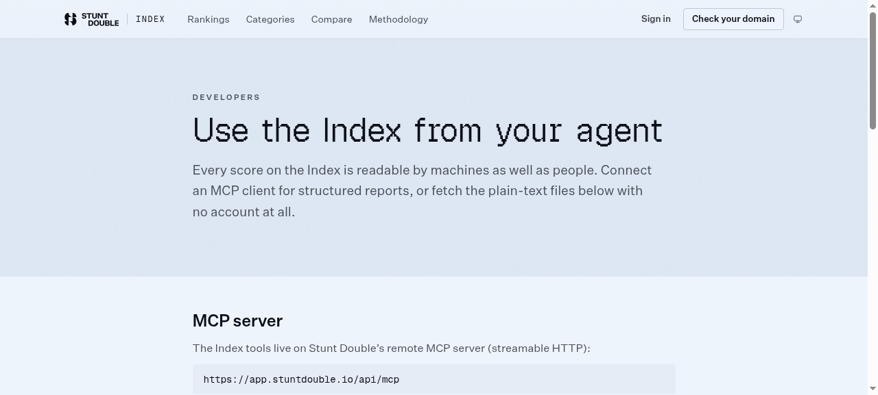Click the 'Every score on the Index' paragraph
This screenshot has height=395, width=878.
[423, 191]
